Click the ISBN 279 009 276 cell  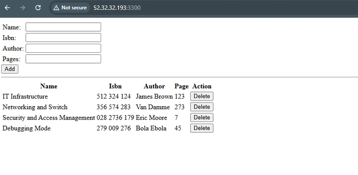(114, 128)
